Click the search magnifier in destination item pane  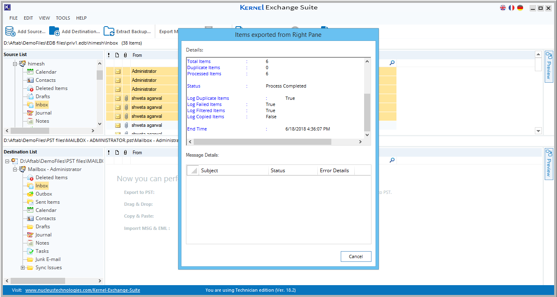point(392,160)
